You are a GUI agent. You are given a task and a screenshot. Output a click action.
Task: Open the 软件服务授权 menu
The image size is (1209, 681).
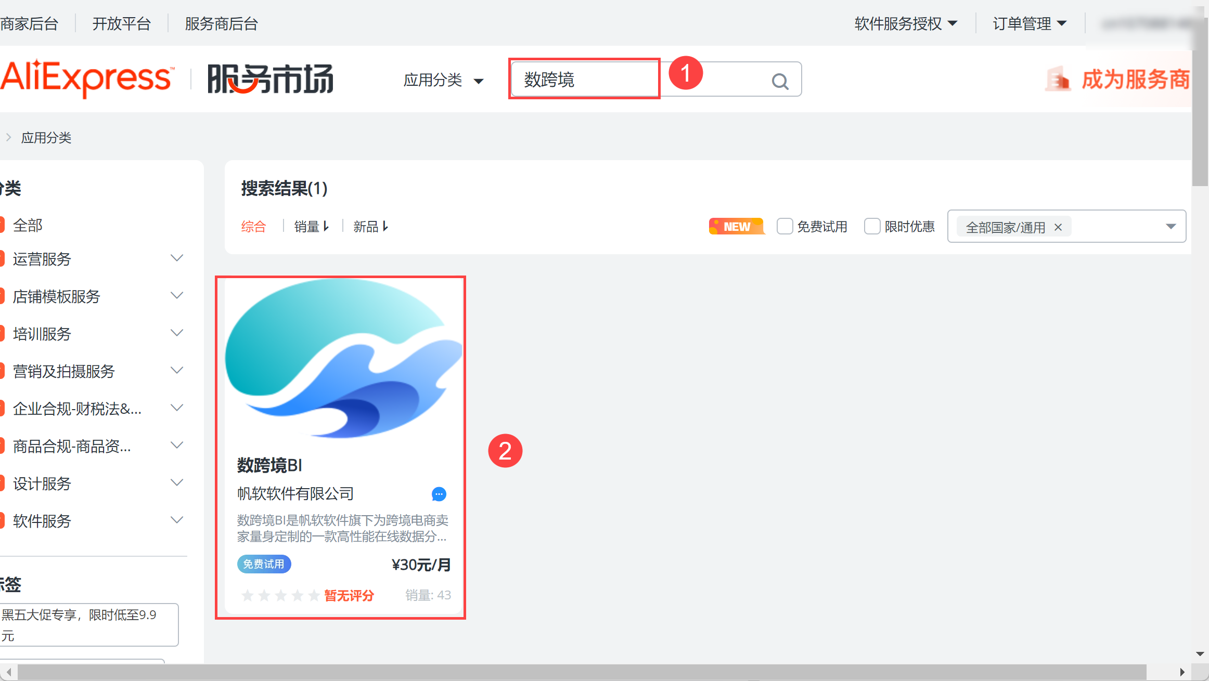[x=905, y=23]
